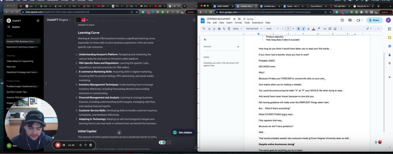Print the Google Docs document
Image resolution: width=393 pixels, height=154 pixels.
click(219, 29)
